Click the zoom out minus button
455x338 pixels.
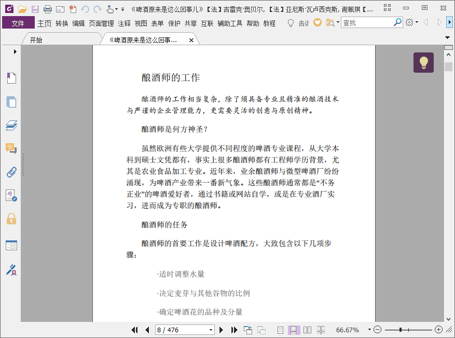click(x=377, y=330)
